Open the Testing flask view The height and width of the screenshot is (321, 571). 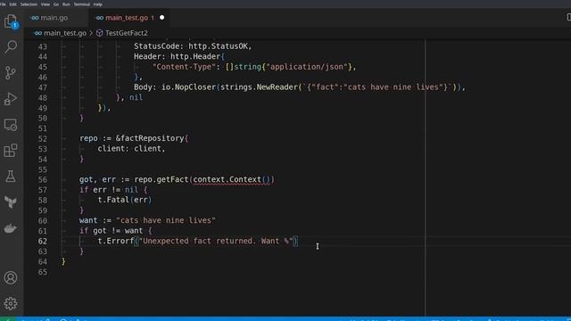click(11, 177)
